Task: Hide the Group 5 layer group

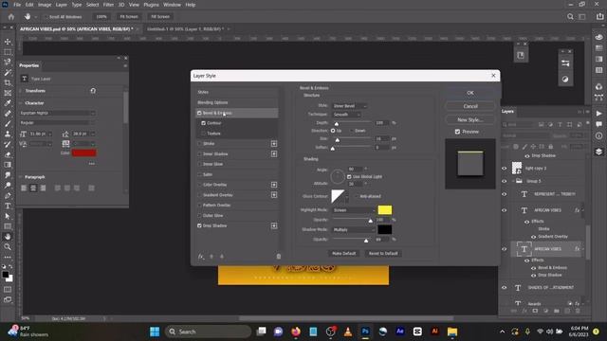Action: point(504,181)
